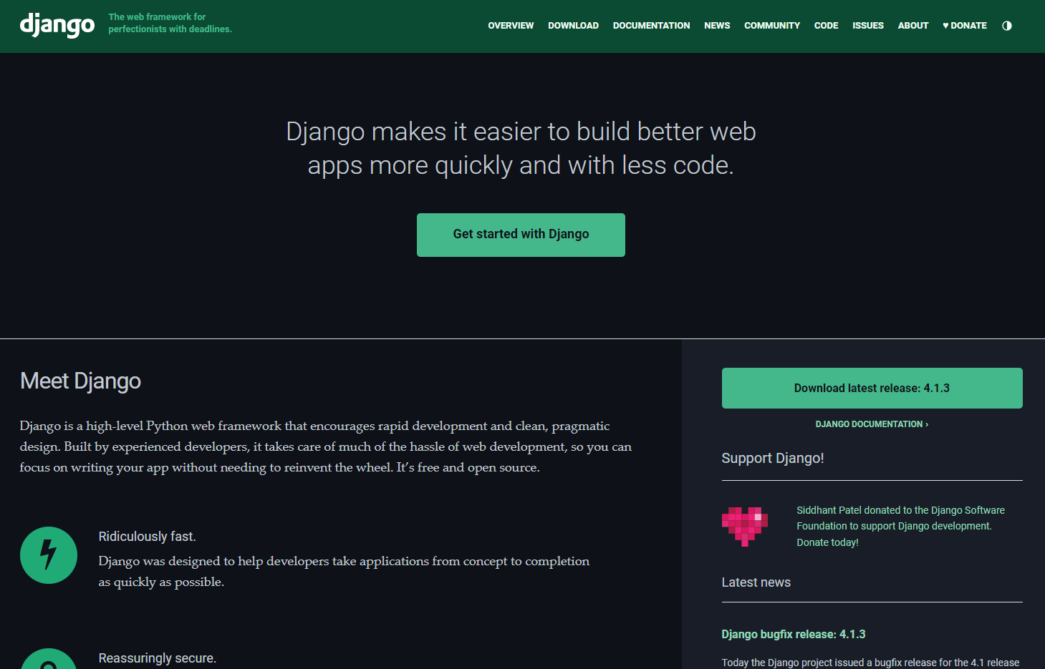This screenshot has height=669, width=1045.
Task: Open the News page
Action: [x=717, y=25]
